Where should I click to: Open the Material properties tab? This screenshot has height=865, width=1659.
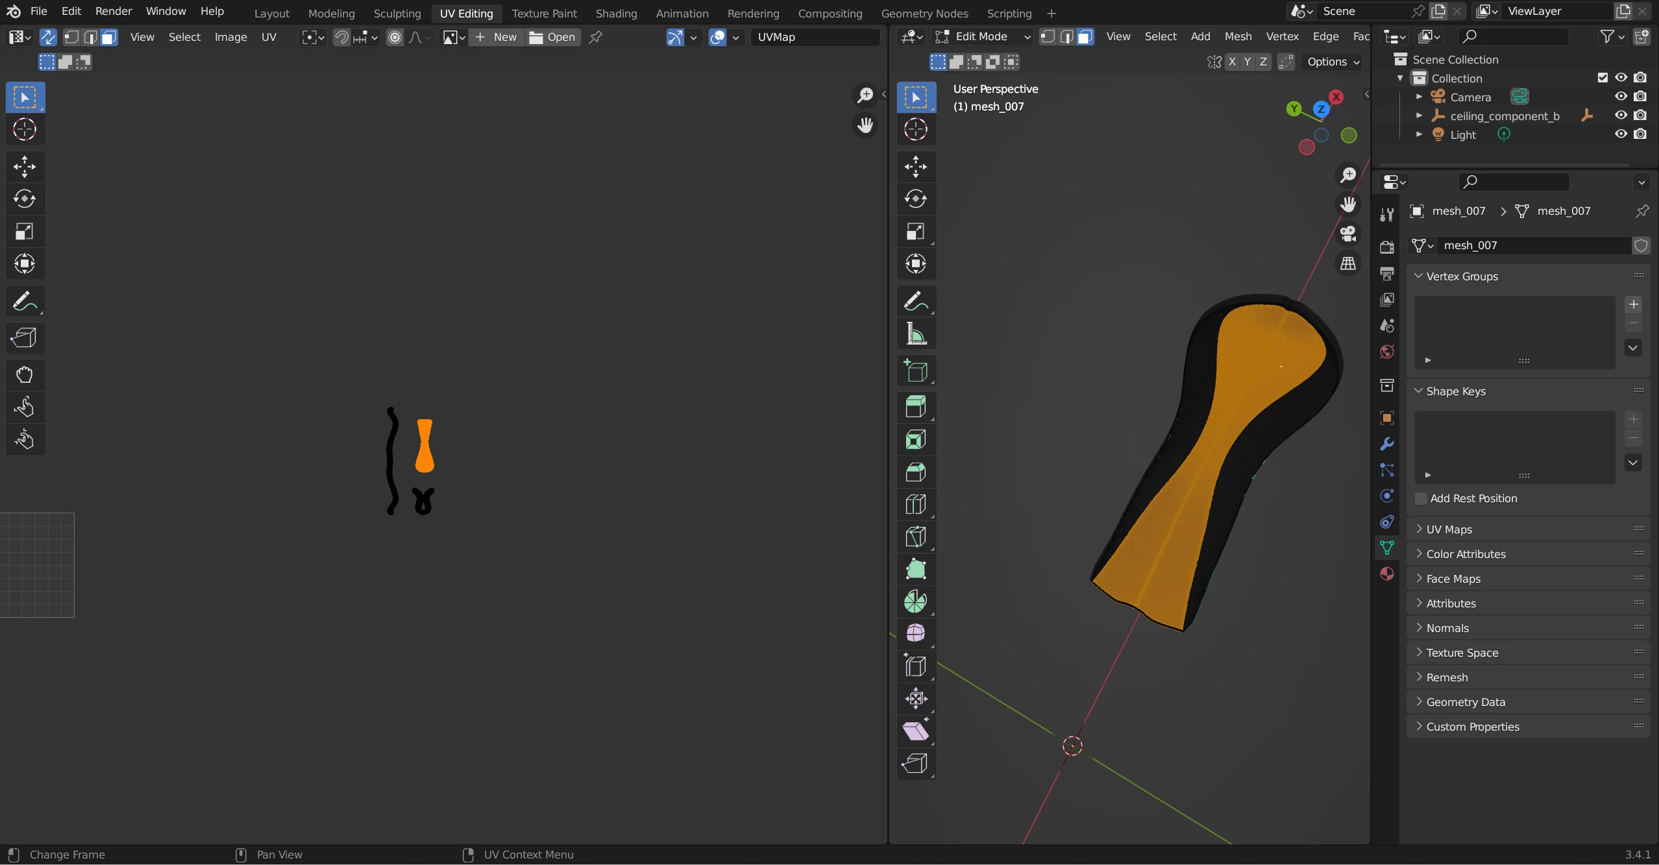pos(1387,574)
